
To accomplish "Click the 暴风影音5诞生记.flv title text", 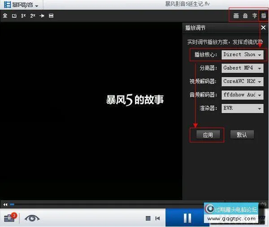I will click(x=187, y=4).
